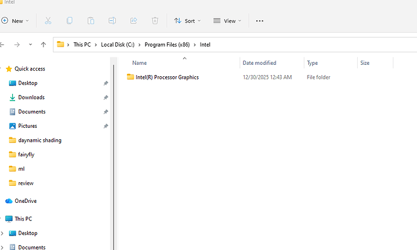
Task: Click the This PC monitor icon
Action: [x=9, y=219]
